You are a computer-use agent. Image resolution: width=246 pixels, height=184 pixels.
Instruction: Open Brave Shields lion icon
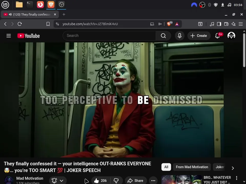coord(169,24)
